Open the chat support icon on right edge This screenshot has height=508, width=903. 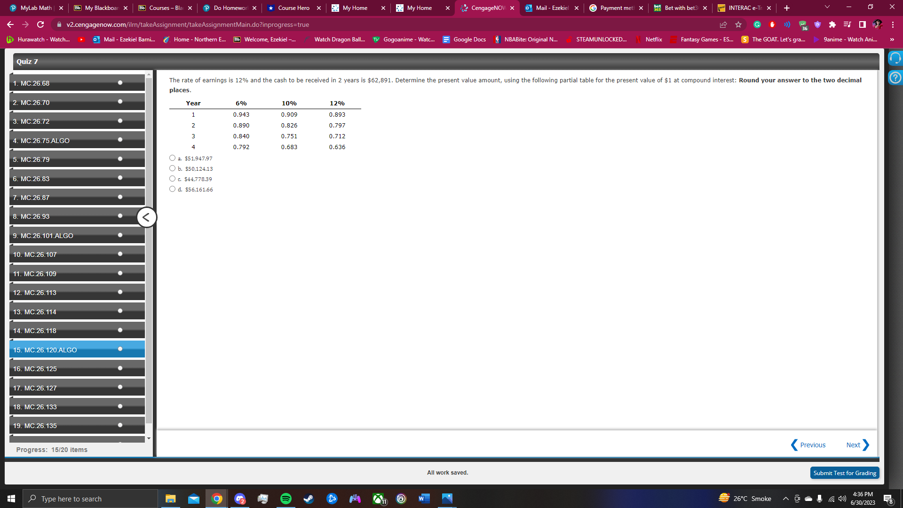(895, 57)
